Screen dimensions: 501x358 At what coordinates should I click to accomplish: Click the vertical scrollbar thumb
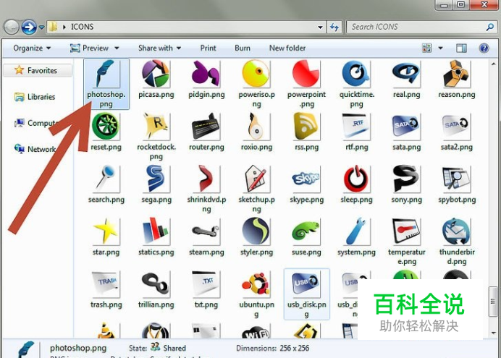click(493, 302)
